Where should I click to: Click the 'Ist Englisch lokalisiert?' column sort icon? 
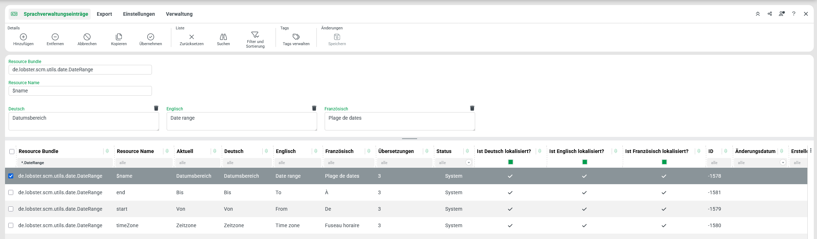616,151
